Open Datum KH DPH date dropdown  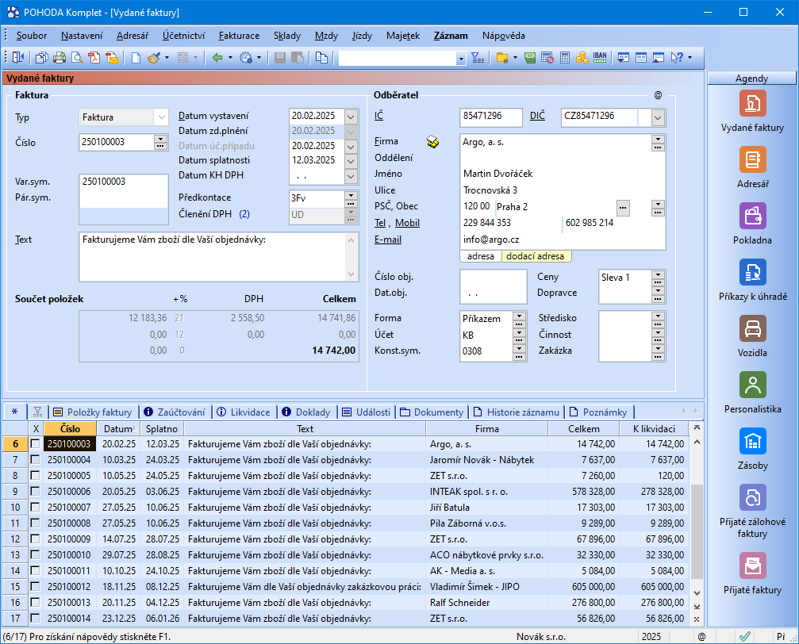point(351,176)
